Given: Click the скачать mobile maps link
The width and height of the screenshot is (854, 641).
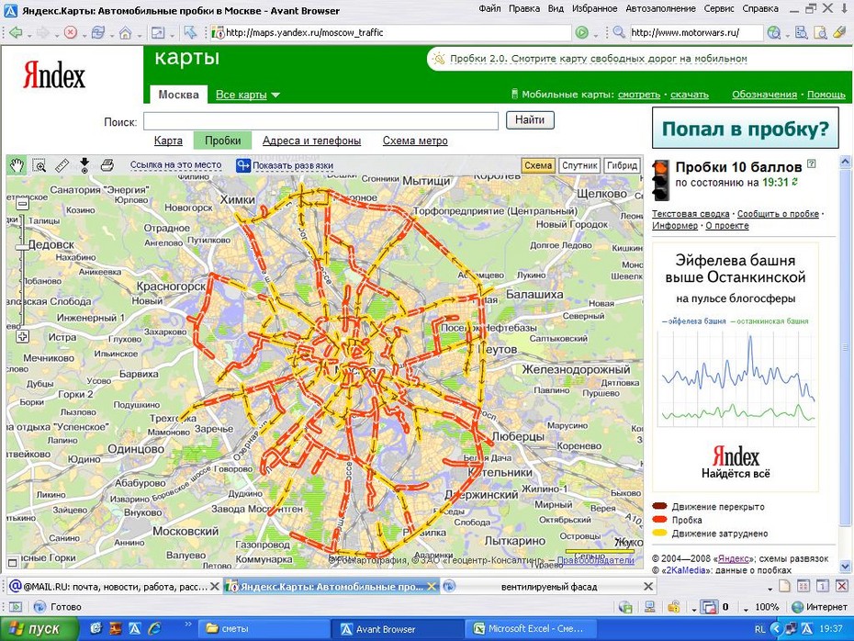Looking at the screenshot, I should tap(689, 95).
